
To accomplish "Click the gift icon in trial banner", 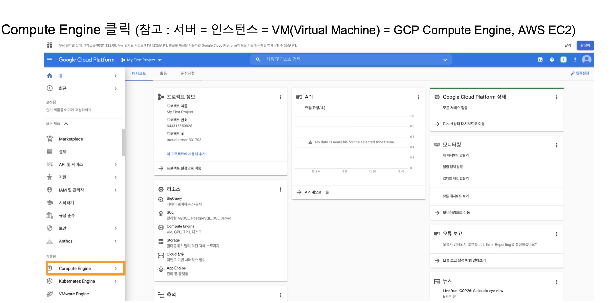I will (x=49, y=45).
